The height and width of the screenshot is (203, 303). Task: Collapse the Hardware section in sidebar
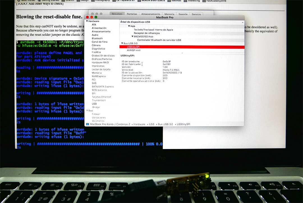(x=87, y=21)
